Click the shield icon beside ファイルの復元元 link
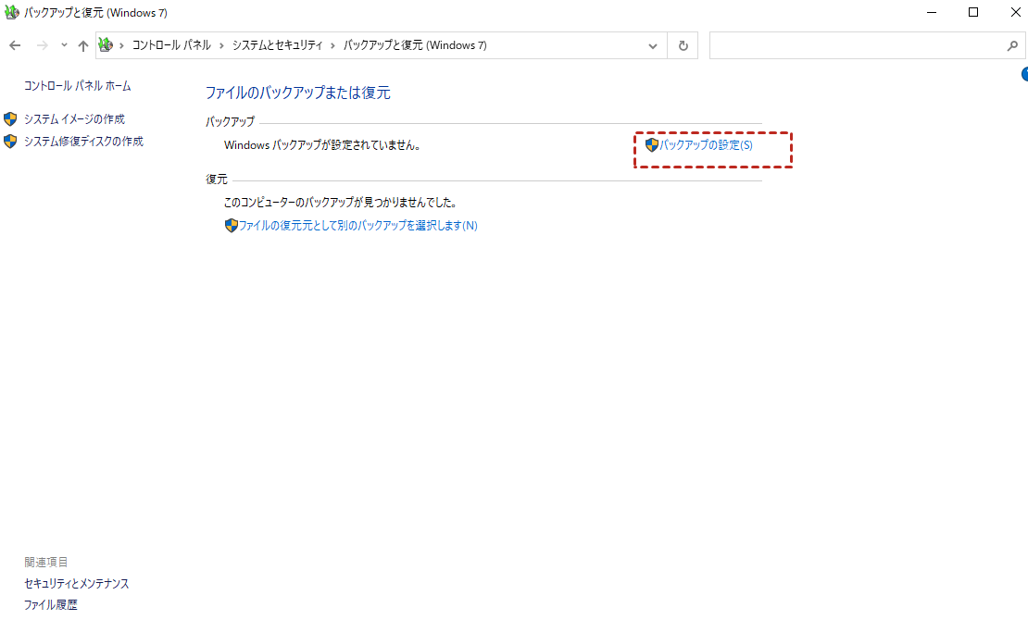This screenshot has width=1028, height=620. (x=231, y=226)
